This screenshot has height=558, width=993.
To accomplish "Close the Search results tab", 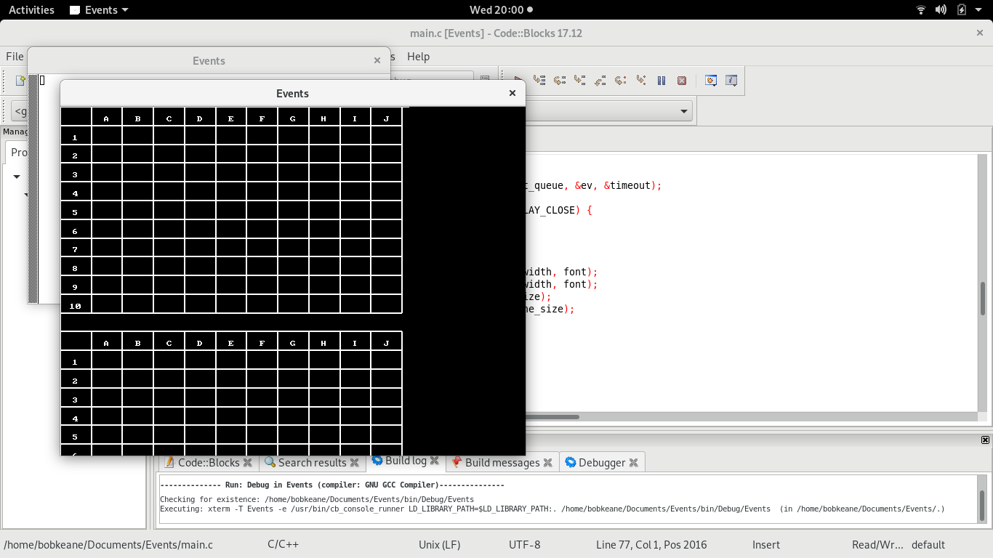I will click(x=355, y=462).
